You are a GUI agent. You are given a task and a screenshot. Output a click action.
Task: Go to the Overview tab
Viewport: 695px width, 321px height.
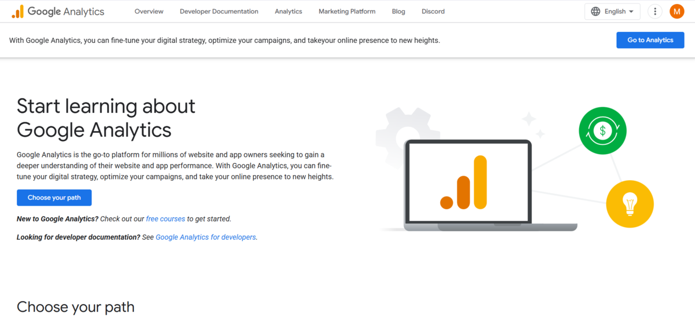(149, 11)
